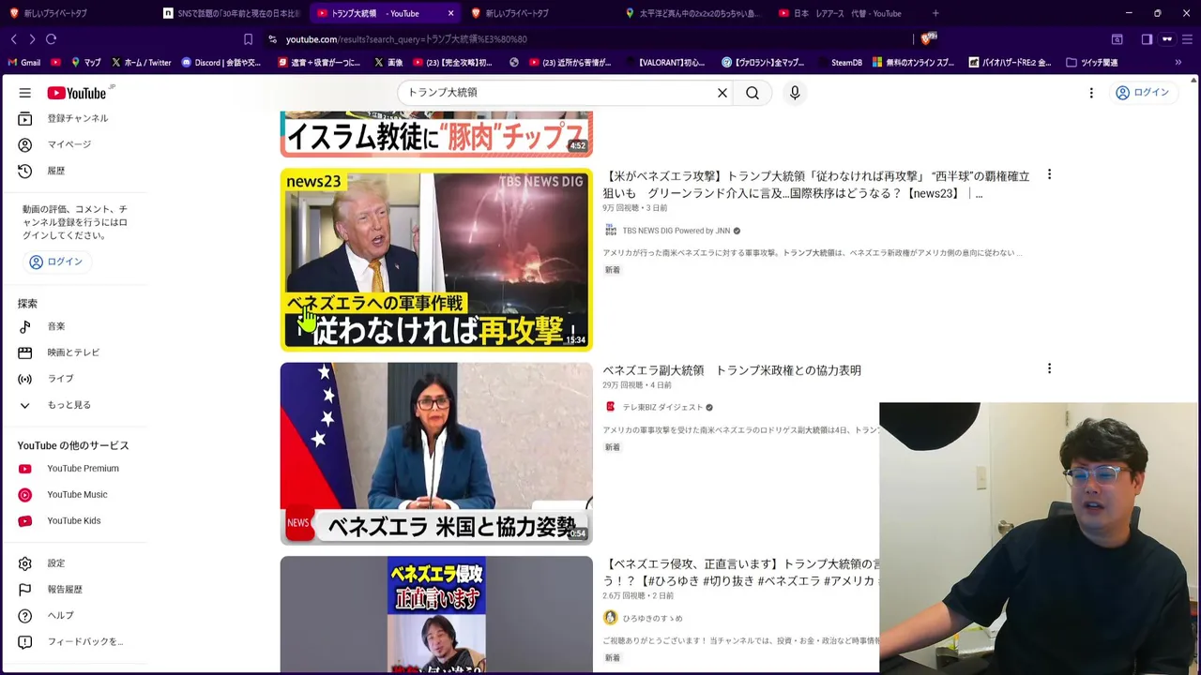Open the YouTube hamburger guide menu

pyautogui.click(x=25, y=93)
